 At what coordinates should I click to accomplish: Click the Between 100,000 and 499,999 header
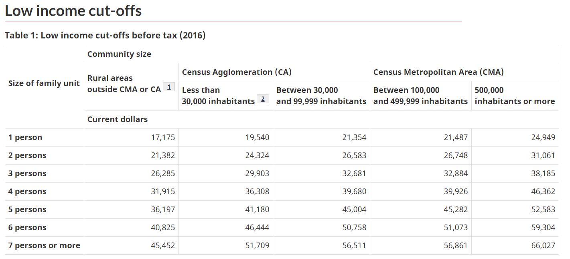point(421,96)
